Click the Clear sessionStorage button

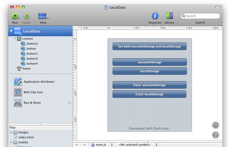click(x=149, y=85)
